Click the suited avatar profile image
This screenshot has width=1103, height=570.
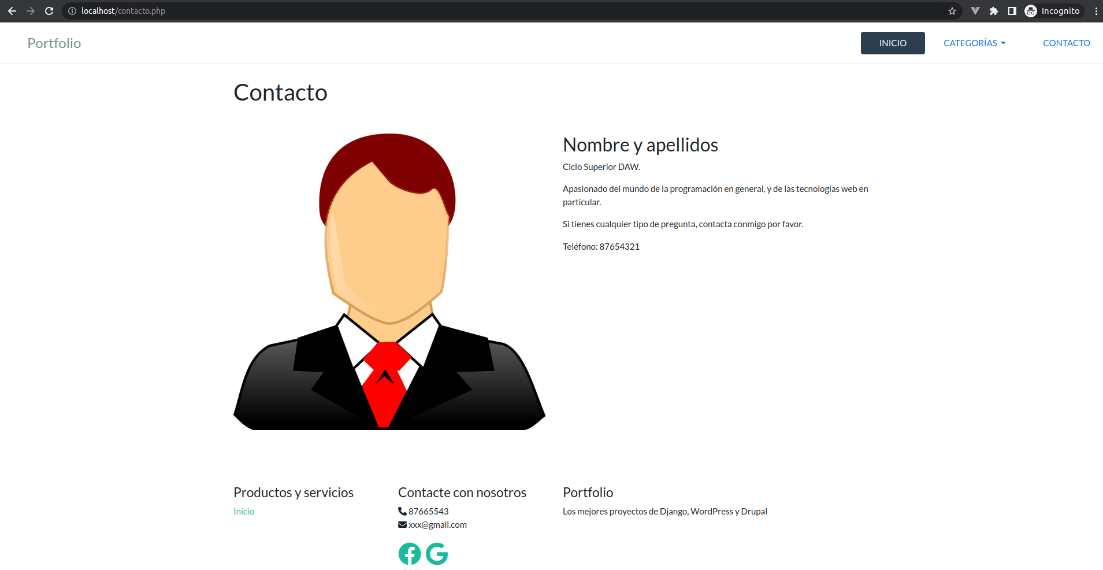(389, 282)
